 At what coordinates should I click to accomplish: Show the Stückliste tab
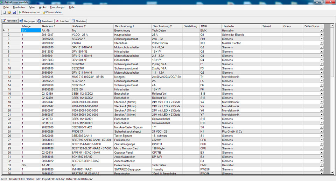point(79,21)
